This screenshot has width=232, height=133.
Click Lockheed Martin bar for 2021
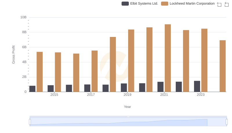[168, 58]
